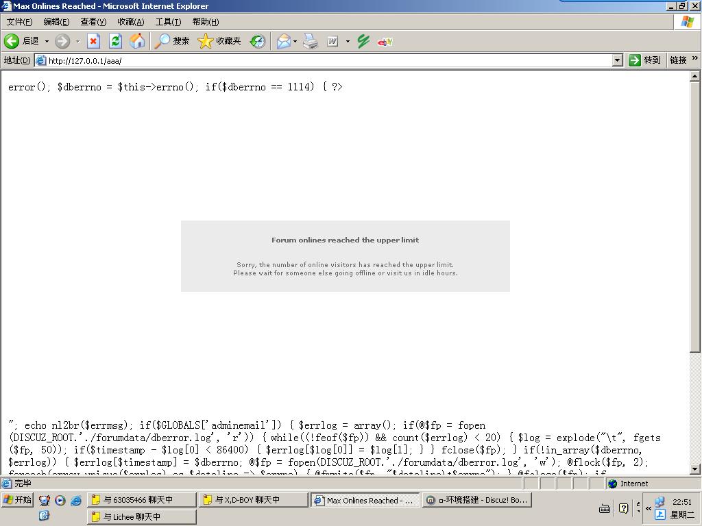This screenshot has width=702, height=526.
Task: Click the vertical scrollbar down arrow
Action: pos(694,469)
